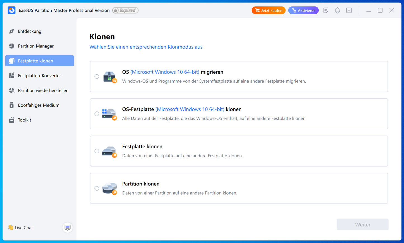Click the Partition klonen option title

[x=141, y=184]
